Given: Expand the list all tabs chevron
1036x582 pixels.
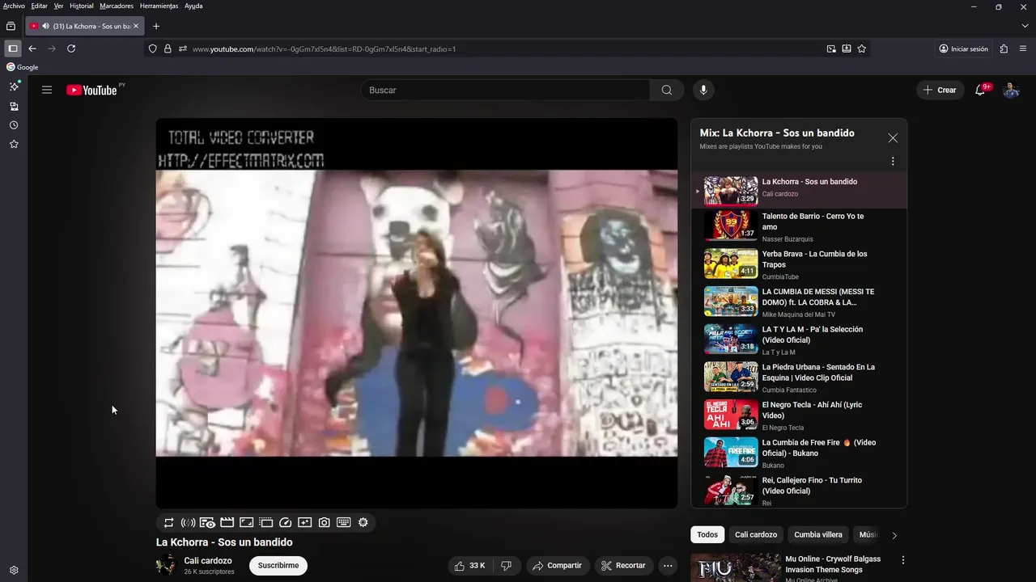Looking at the screenshot, I should [x=1024, y=26].
